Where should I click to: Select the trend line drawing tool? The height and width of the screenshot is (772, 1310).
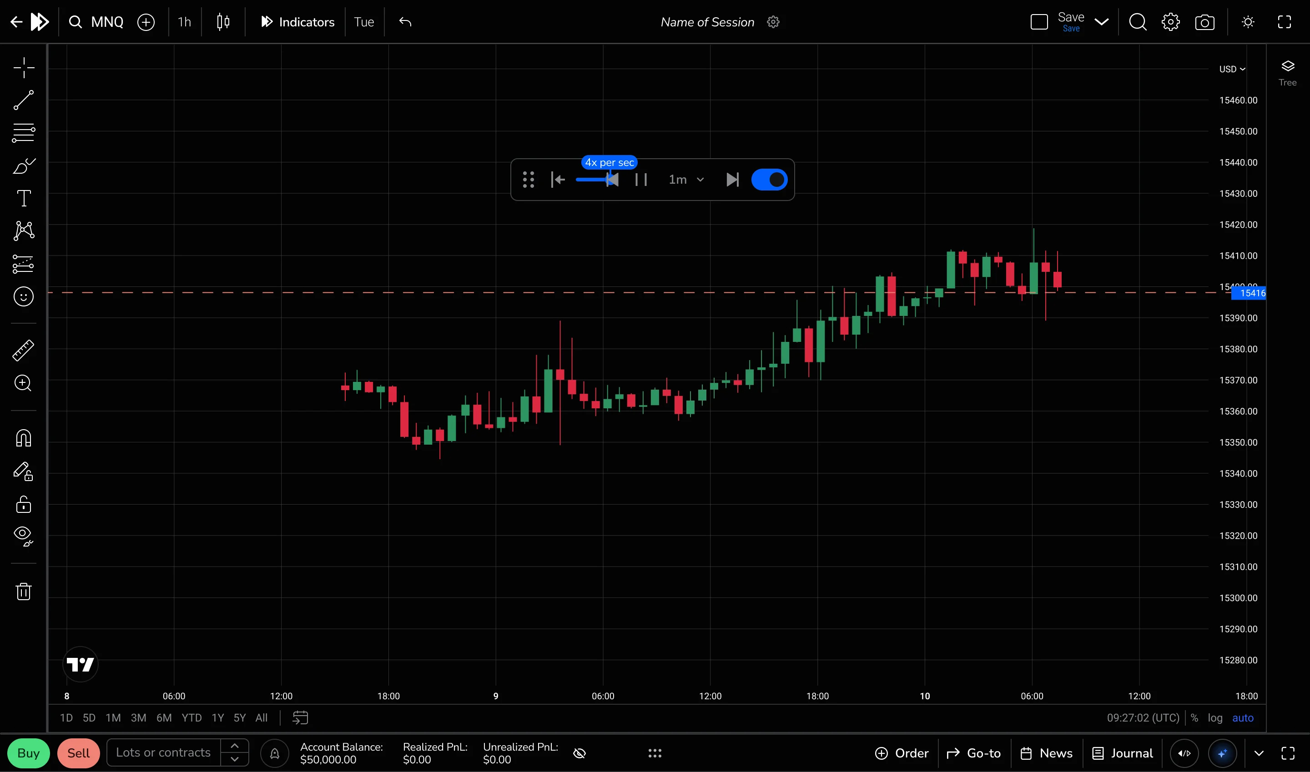(x=24, y=100)
